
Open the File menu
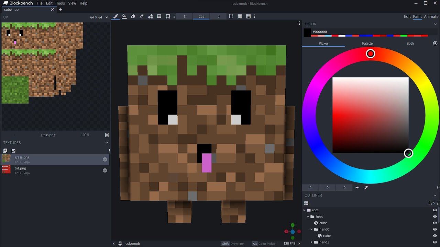pos(40,3)
